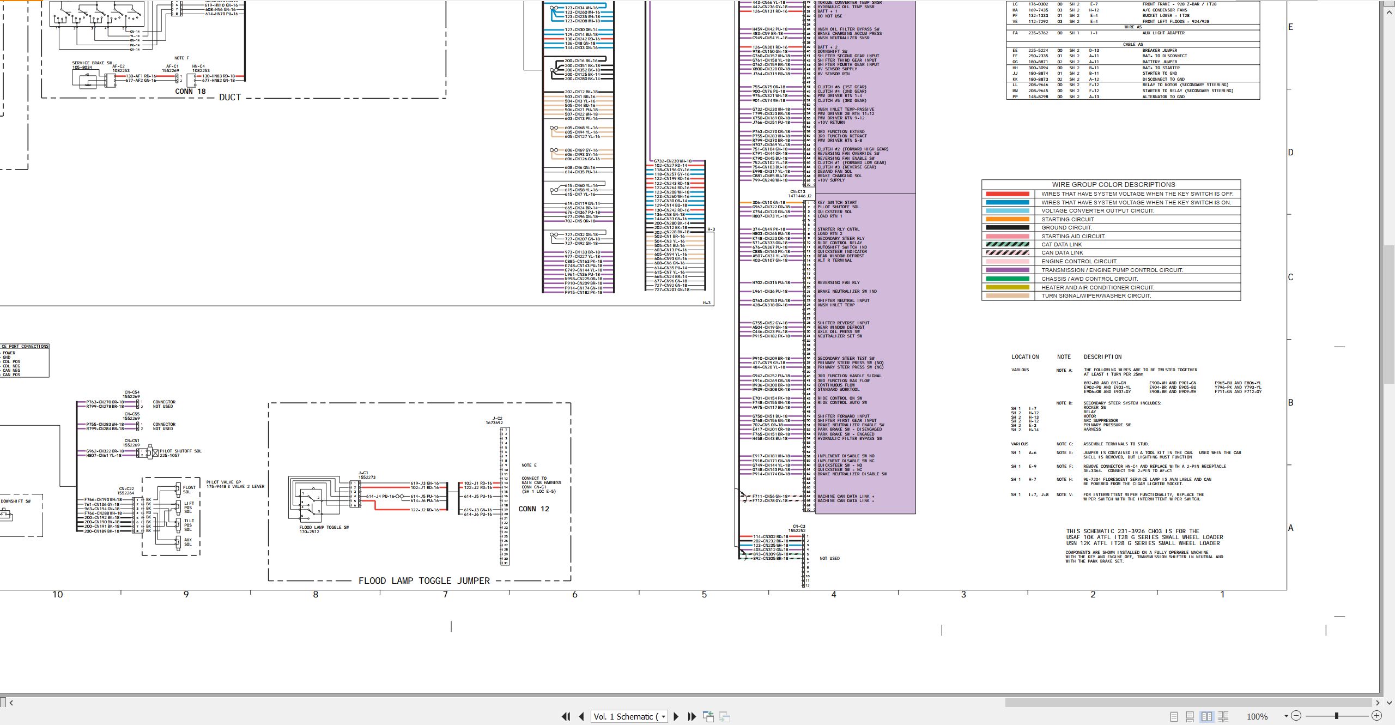Go to the previous page

click(581, 716)
